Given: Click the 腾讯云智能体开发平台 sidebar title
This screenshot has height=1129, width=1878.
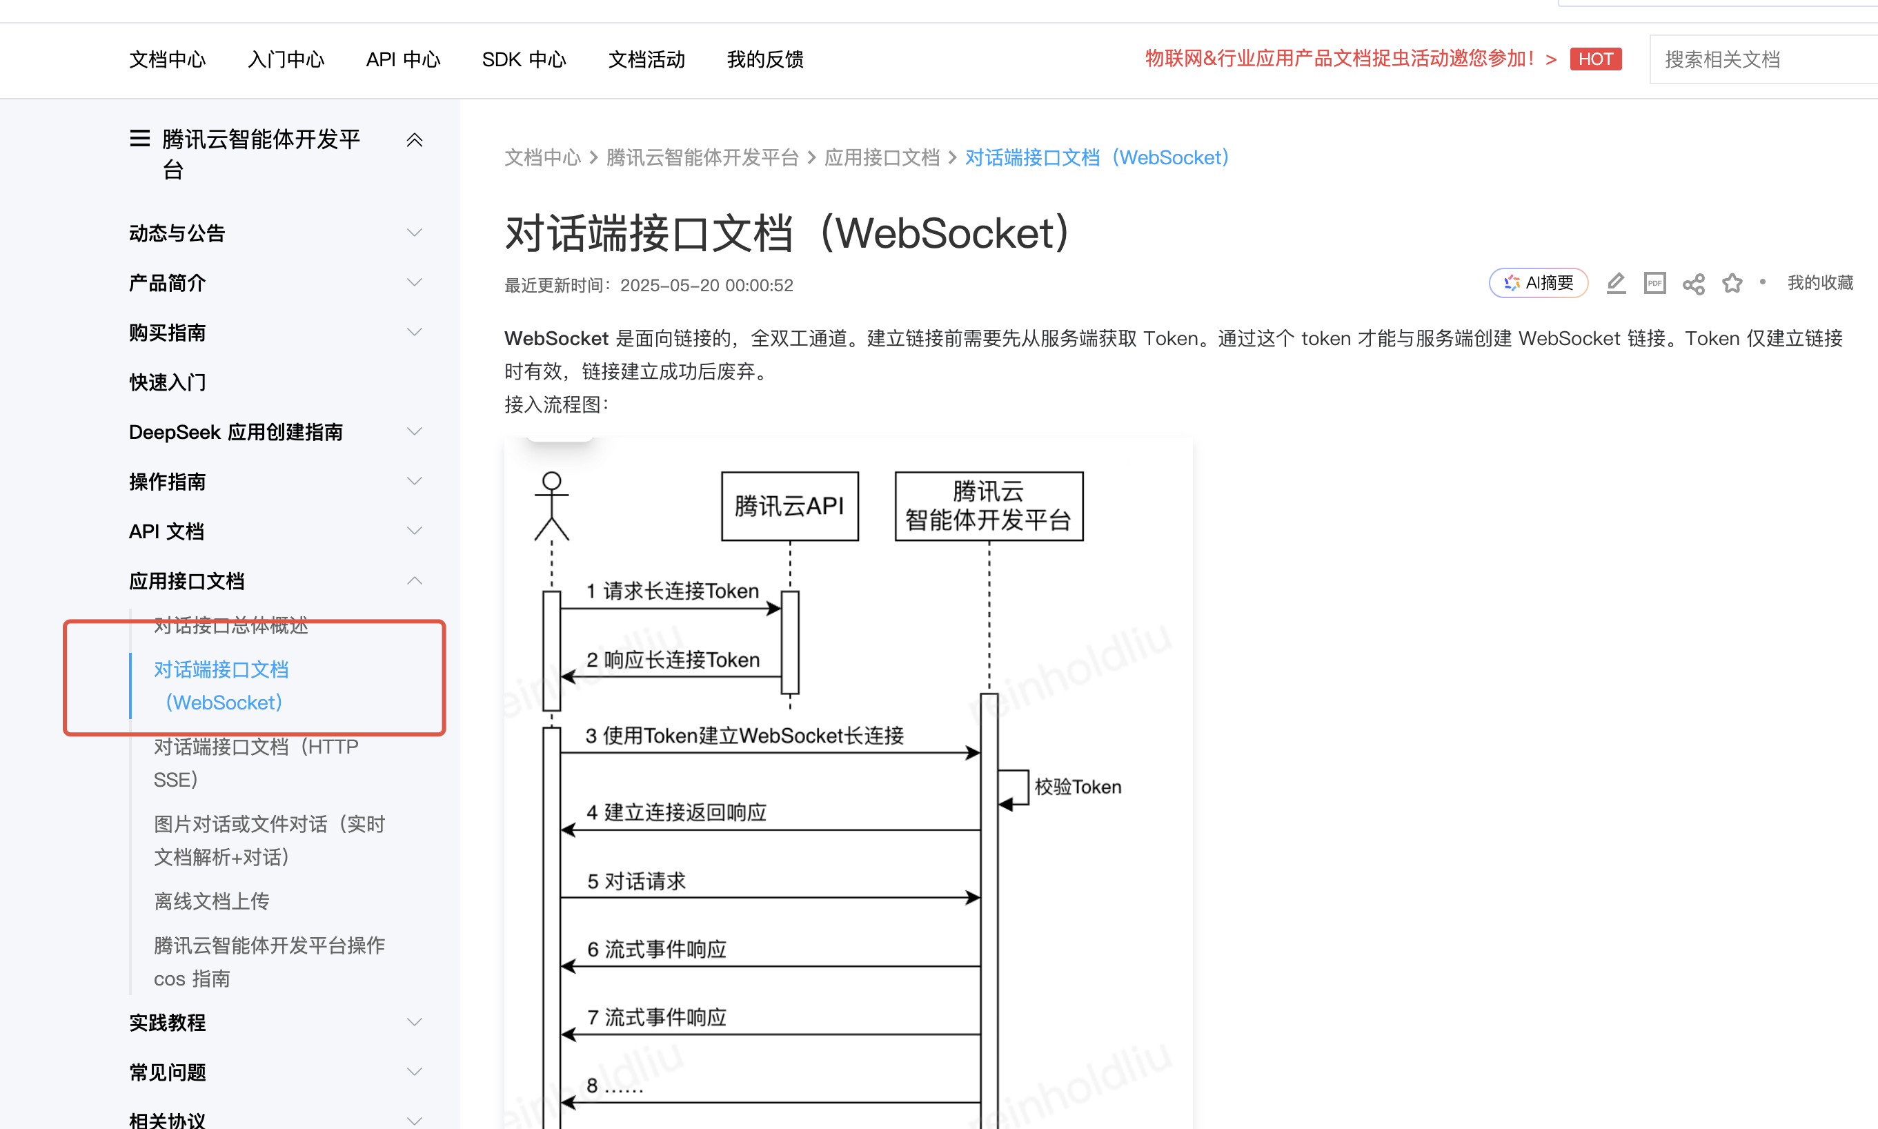Looking at the screenshot, I should click(260, 154).
